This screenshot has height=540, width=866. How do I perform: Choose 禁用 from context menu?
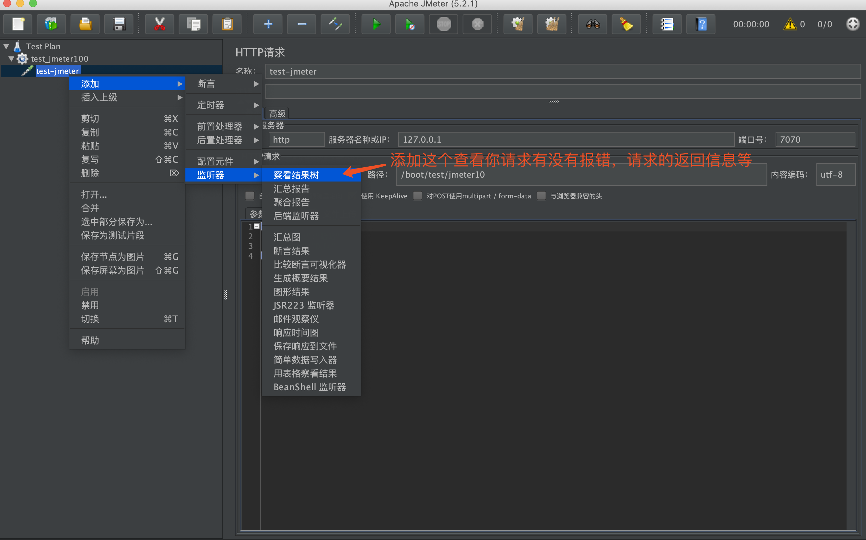click(127, 305)
